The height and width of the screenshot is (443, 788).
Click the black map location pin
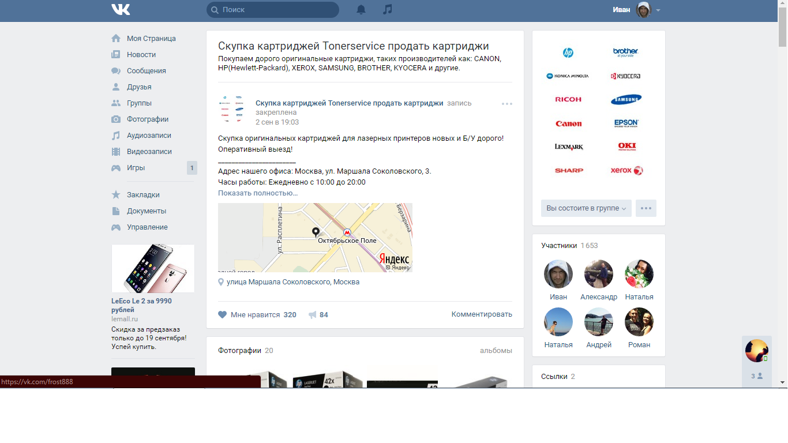coord(316,232)
